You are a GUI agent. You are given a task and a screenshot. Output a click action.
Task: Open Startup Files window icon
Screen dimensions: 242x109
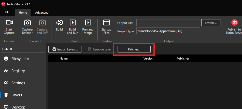coord(106,22)
